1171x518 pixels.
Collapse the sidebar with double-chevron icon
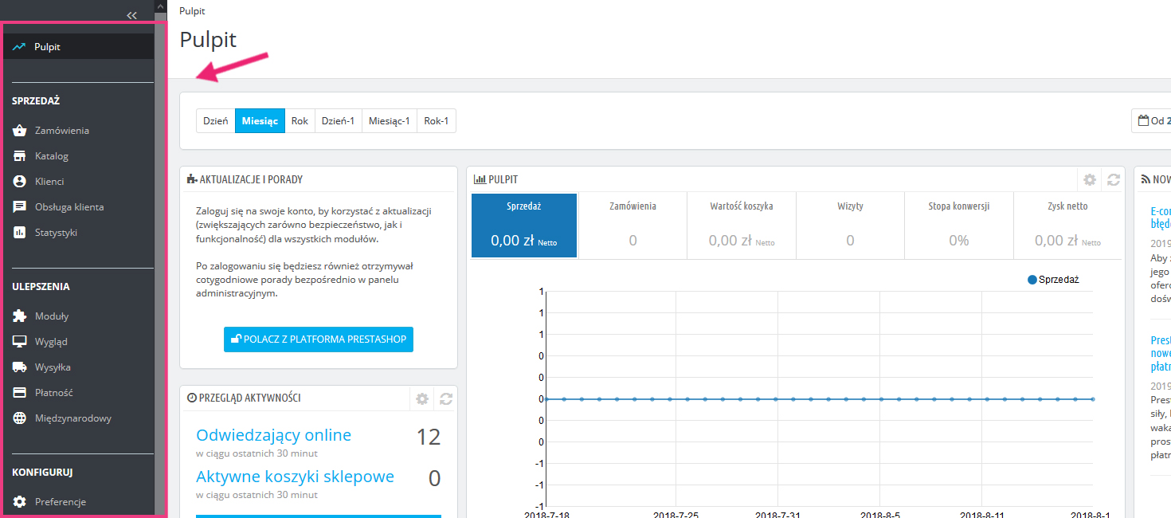click(x=132, y=15)
